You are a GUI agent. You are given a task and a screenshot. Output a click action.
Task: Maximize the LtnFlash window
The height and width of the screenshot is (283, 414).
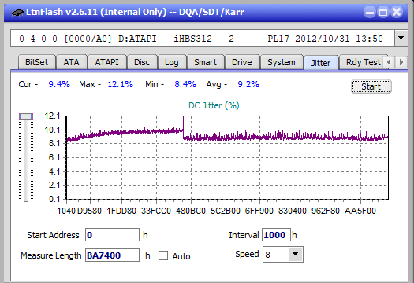pos(383,12)
